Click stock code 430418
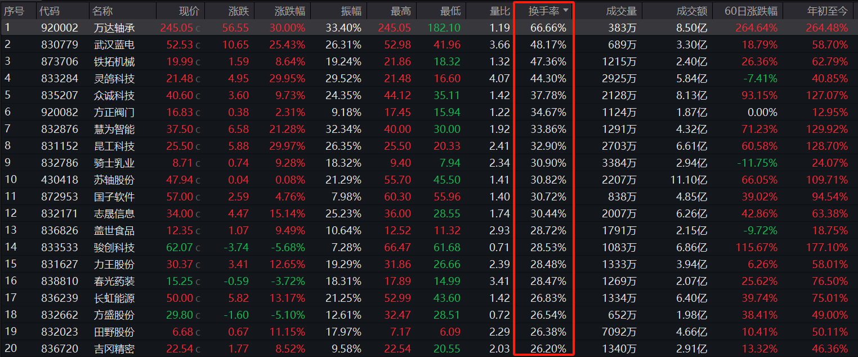858x357 pixels. point(60,180)
